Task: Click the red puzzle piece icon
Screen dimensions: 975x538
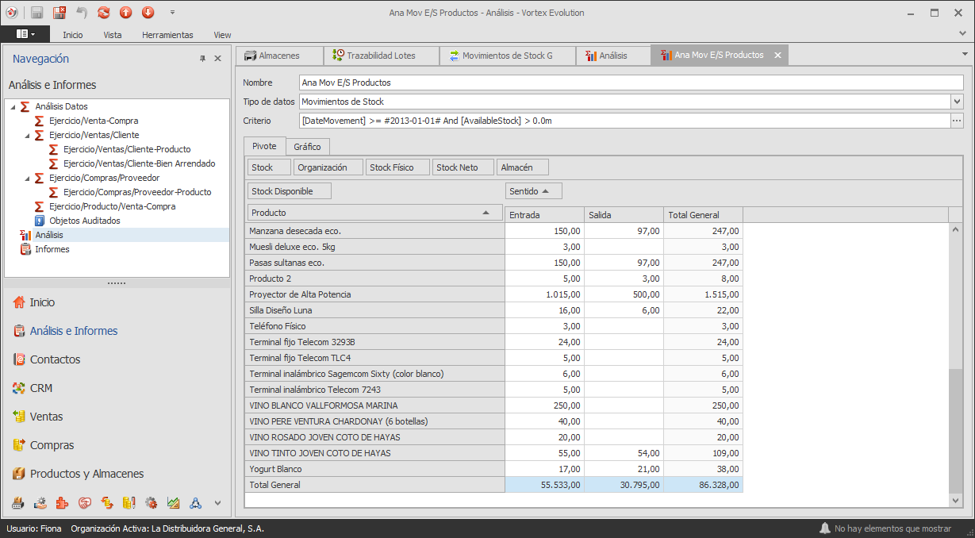Action: coord(63,502)
